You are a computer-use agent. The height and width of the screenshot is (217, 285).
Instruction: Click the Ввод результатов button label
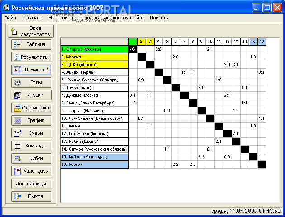[35, 31]
